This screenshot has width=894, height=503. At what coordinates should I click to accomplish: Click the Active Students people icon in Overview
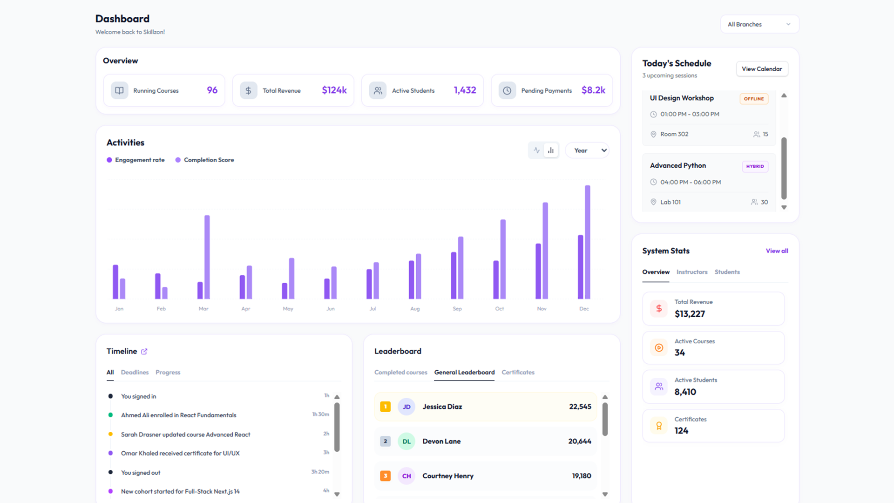(x=378, y=90)
